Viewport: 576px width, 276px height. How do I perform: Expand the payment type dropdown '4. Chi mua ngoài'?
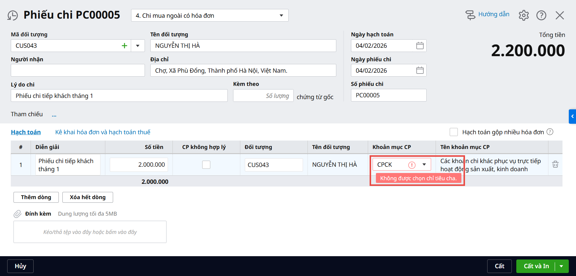[x=281, y=16]
